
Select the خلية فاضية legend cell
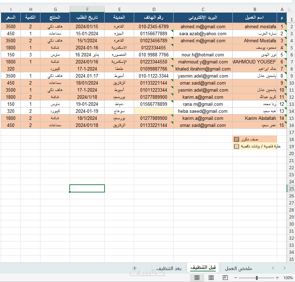(x=255, y=146)
